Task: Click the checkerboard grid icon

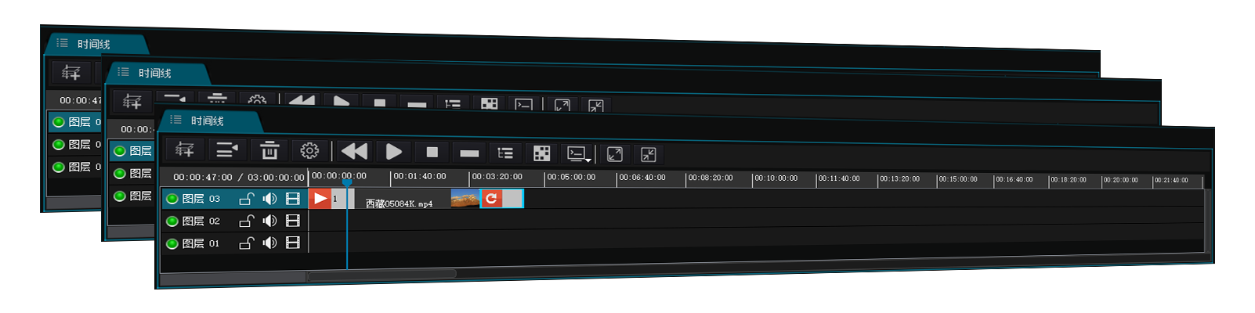Action: 541,153
